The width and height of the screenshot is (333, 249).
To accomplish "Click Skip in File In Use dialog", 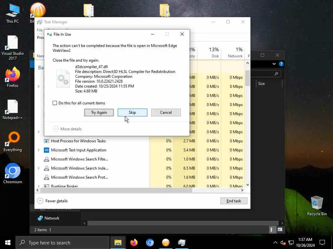I will (x=132, y=113).
